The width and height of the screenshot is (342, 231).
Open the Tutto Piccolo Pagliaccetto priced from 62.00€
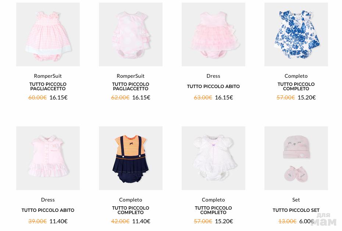(x=131, y=86)
